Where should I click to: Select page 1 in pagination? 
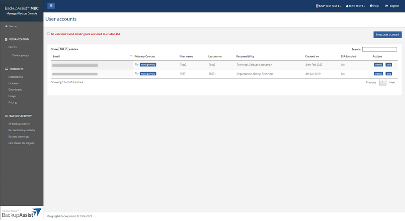(x=382, y=82)
